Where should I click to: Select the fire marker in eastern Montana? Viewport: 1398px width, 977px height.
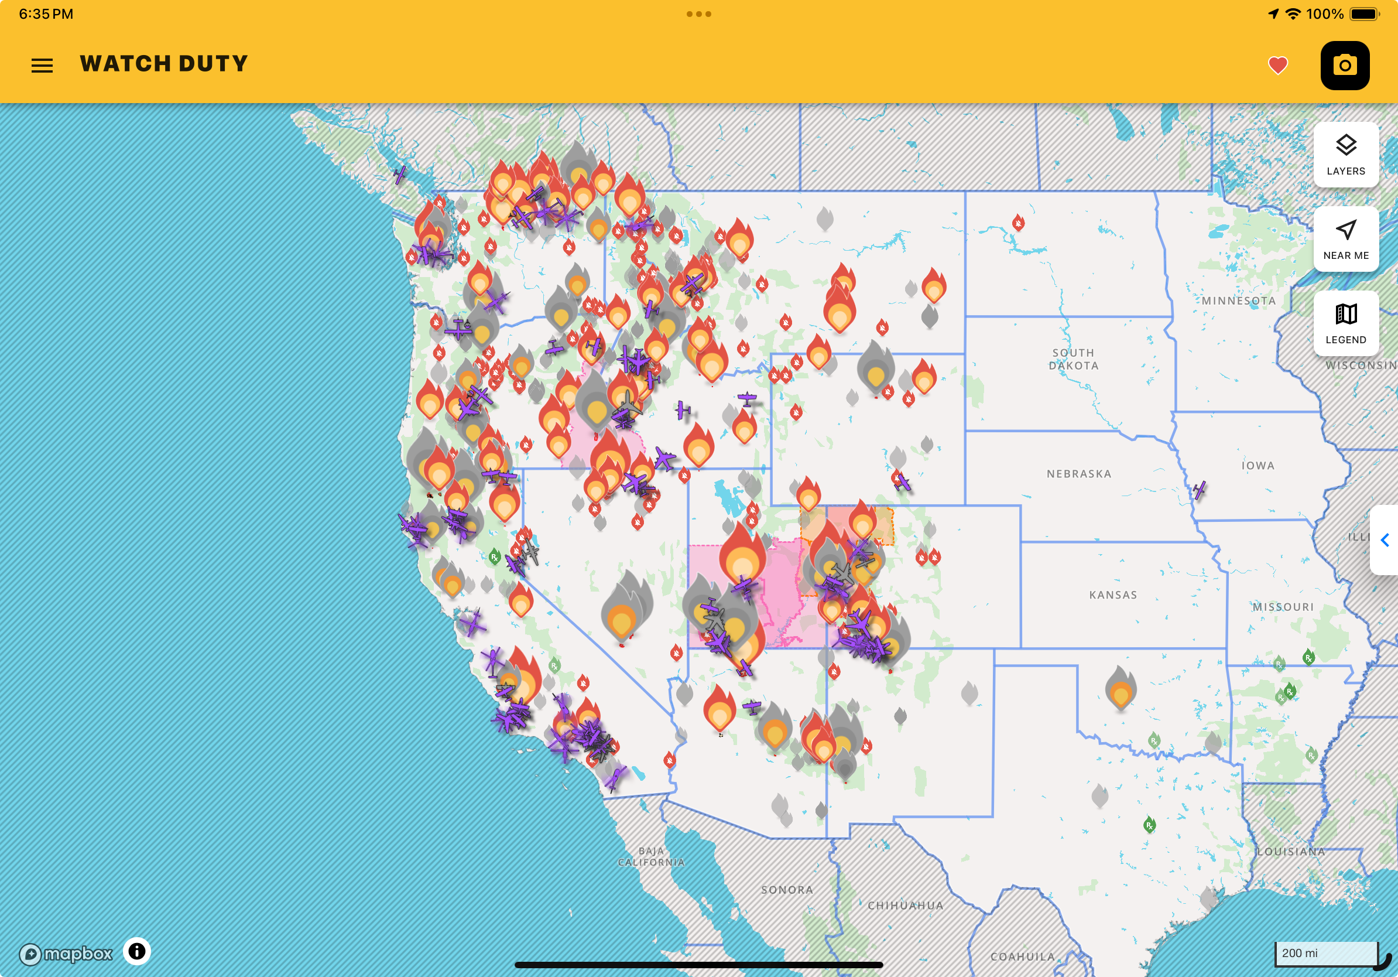(933, 286)
